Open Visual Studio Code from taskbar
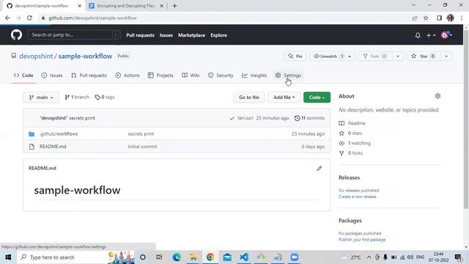The image size is (469, 264). (x=244, y=257)
